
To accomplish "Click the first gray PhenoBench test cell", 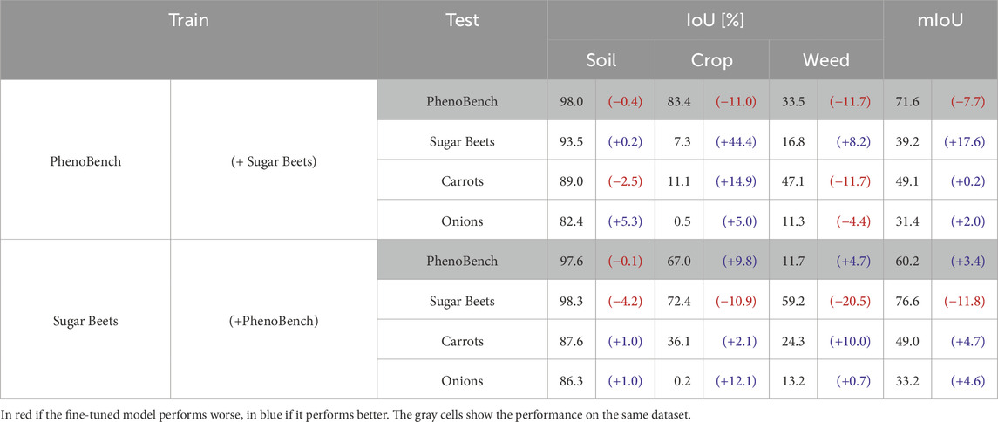I will point(462,100).
